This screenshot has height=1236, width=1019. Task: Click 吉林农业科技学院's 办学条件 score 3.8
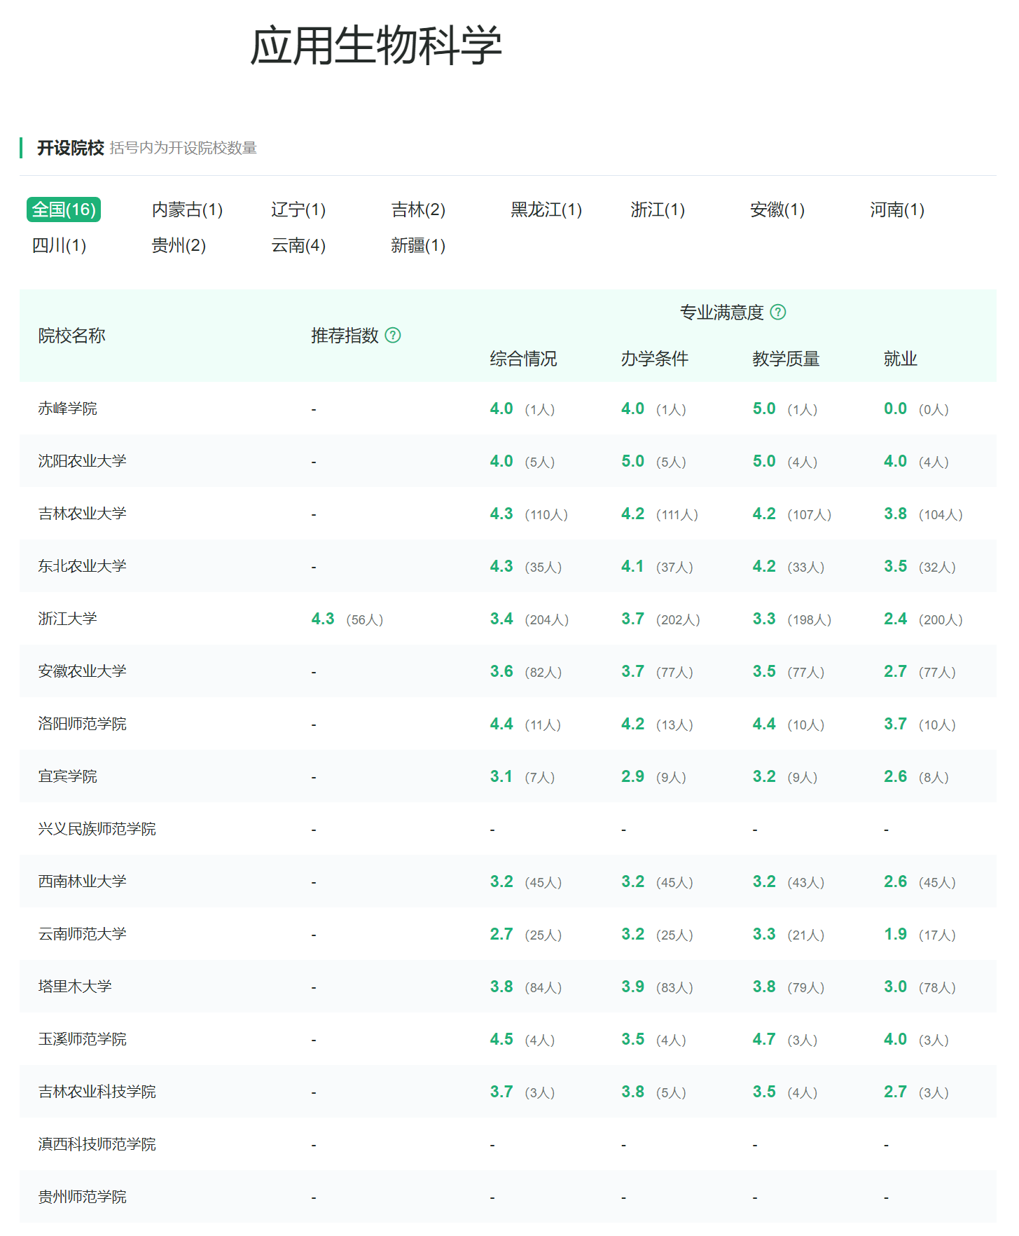632,1092
